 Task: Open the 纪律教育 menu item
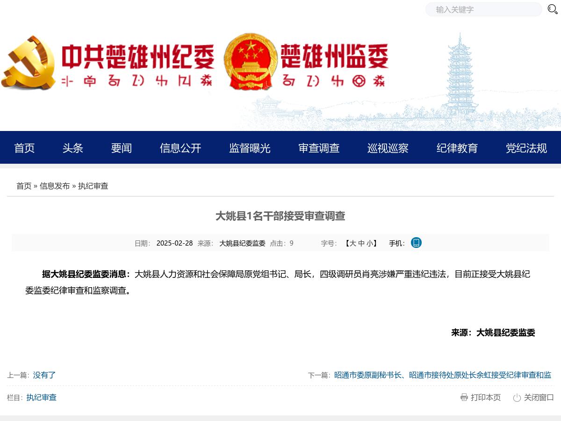pos(457,148)
